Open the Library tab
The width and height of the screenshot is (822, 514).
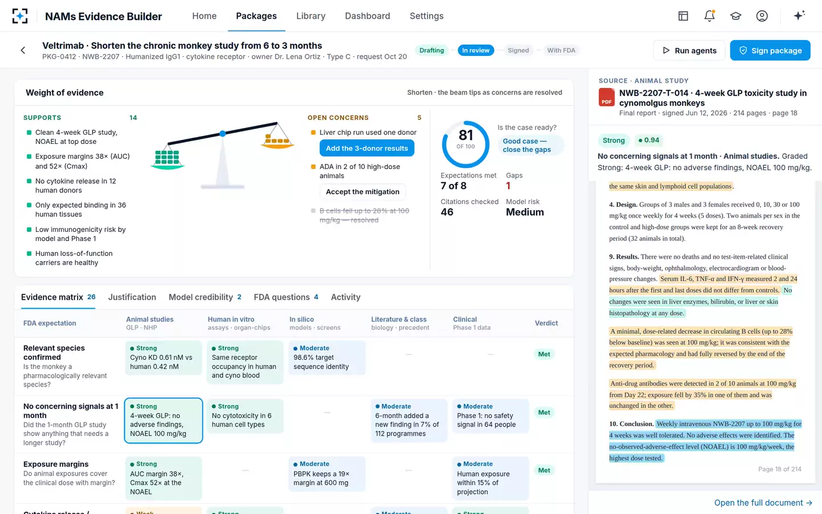pyautogui.click(x=311, y=16)
